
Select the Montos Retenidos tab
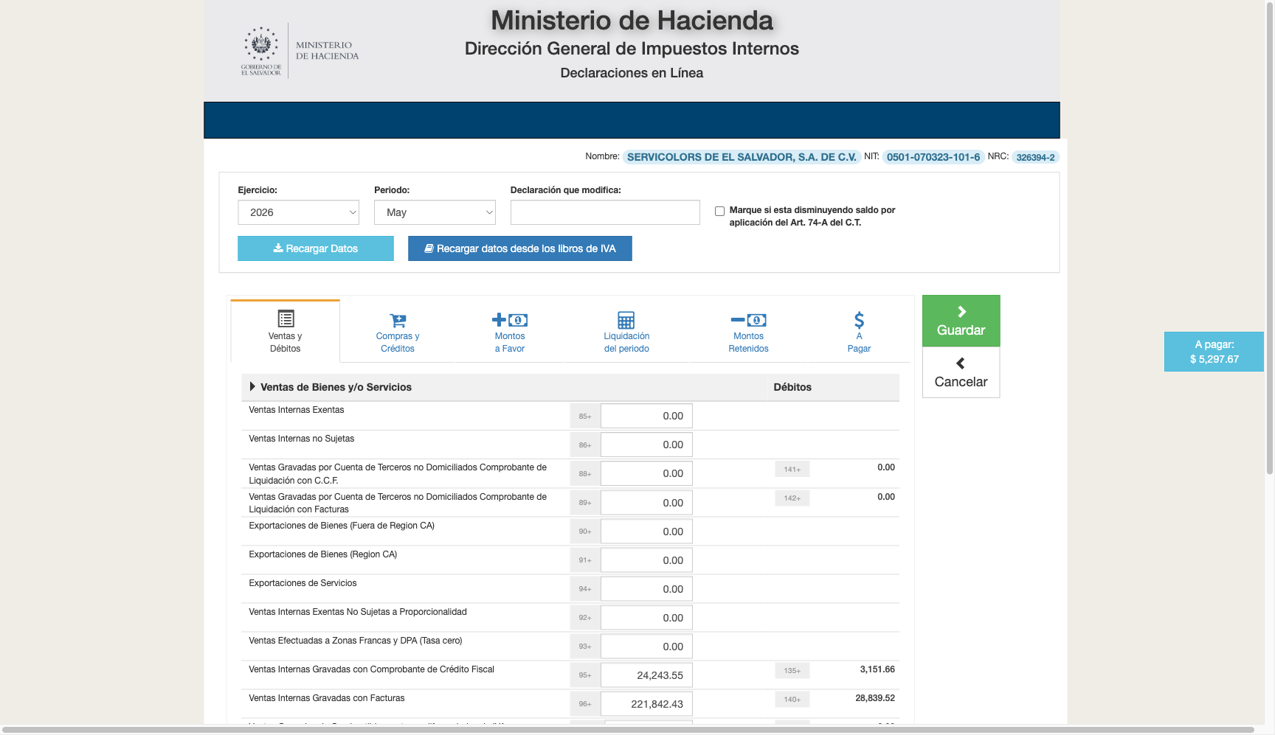pos(748,331)
